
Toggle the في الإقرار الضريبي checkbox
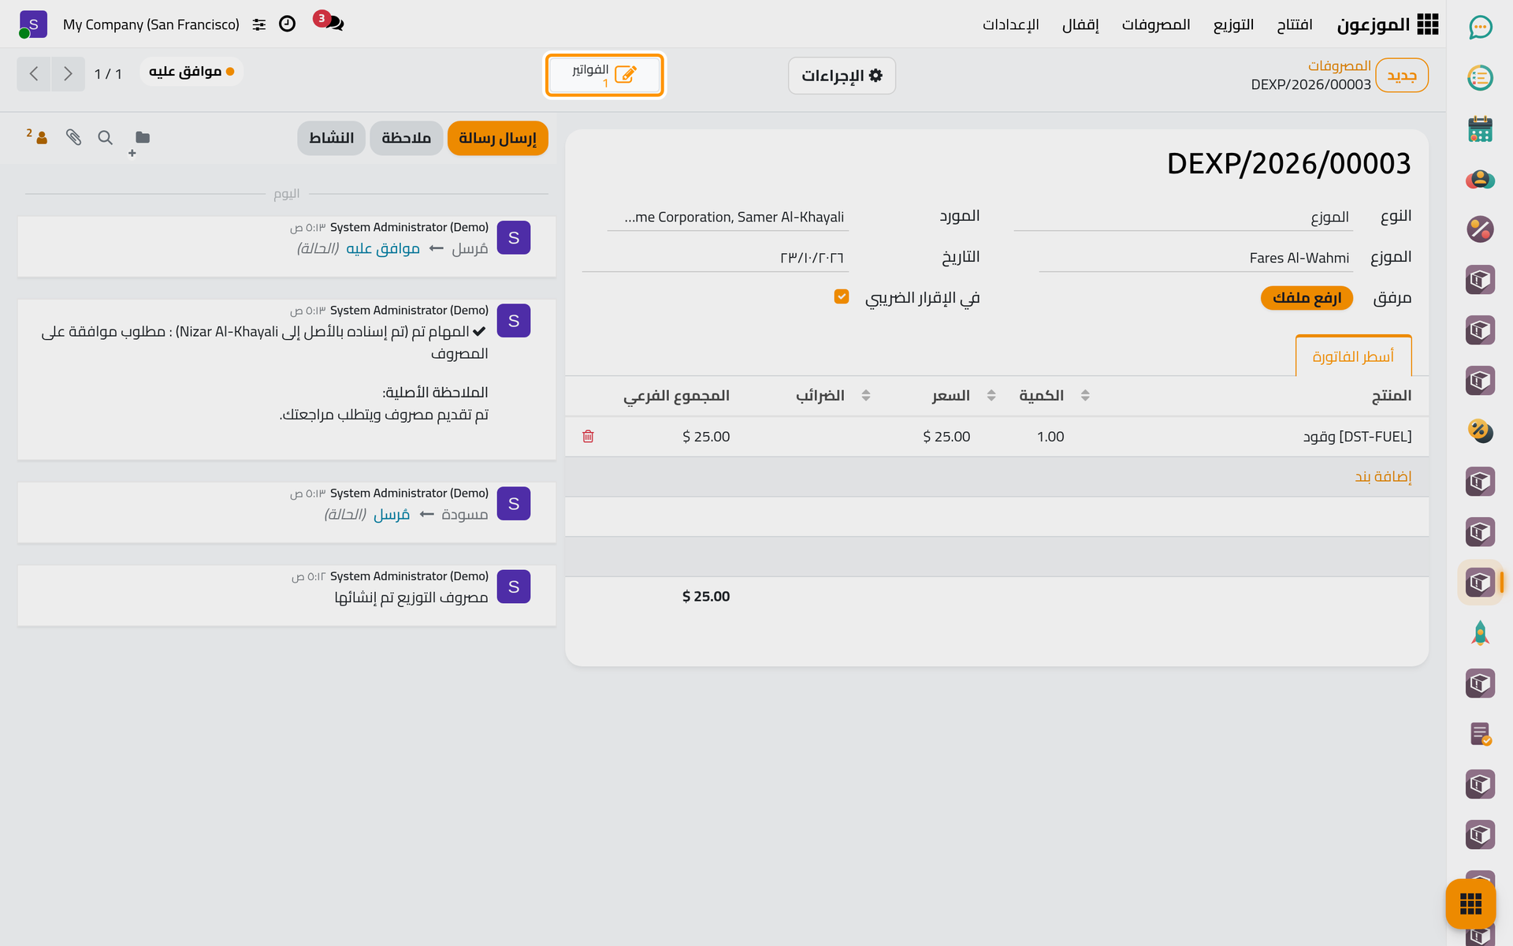point(842,296)
